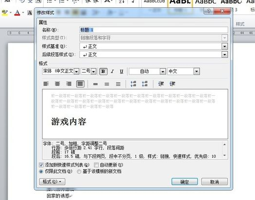Set center alignment in style dialog
Viewport: 255px width, 200px height.
(x=57, y=84)
